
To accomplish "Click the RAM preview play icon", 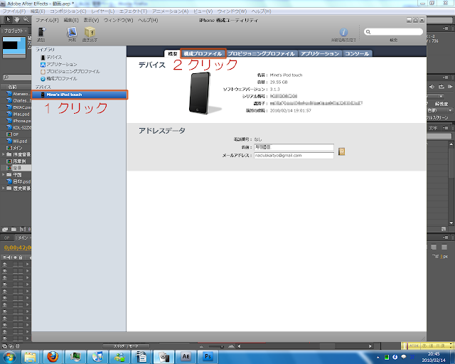I will [450, 87].
